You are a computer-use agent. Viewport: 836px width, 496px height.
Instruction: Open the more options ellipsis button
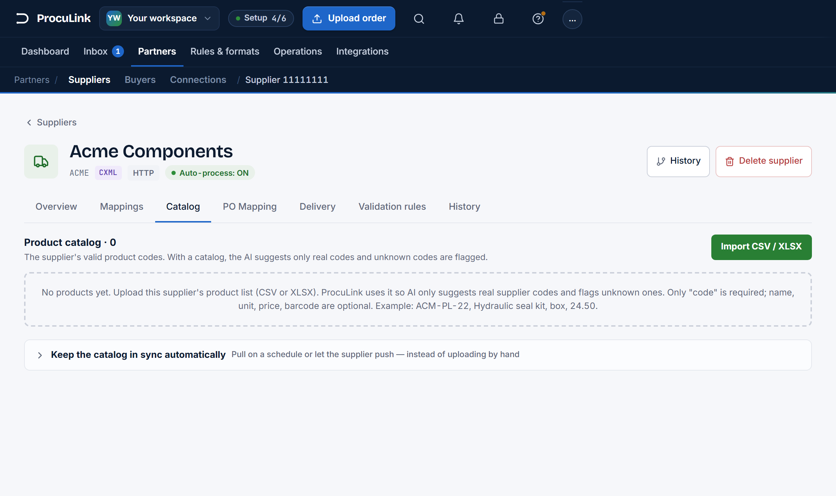point(572,19)
